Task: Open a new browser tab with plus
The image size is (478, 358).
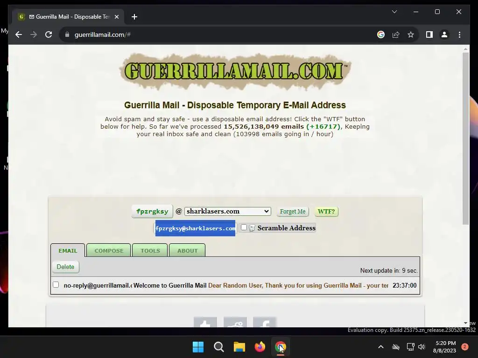Action: pos(134,17)
